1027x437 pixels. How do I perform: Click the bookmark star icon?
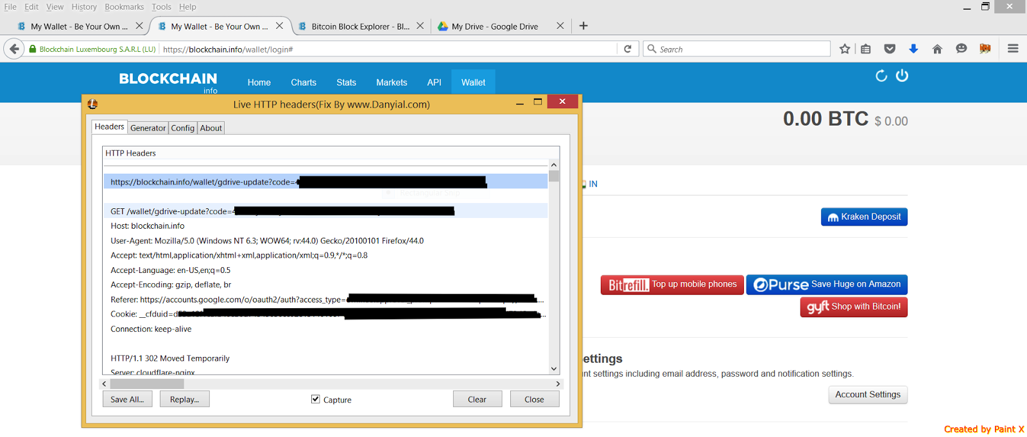pos(845,49)
